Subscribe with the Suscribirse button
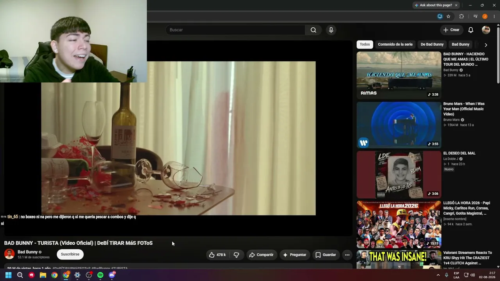Viewport: 500px width, 281px height. click(70, 254)
